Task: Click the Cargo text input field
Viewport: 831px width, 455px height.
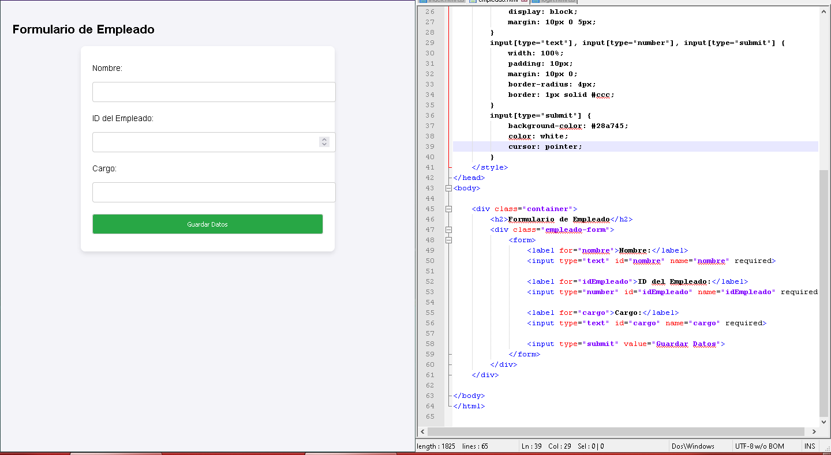Action: point(214,192)
